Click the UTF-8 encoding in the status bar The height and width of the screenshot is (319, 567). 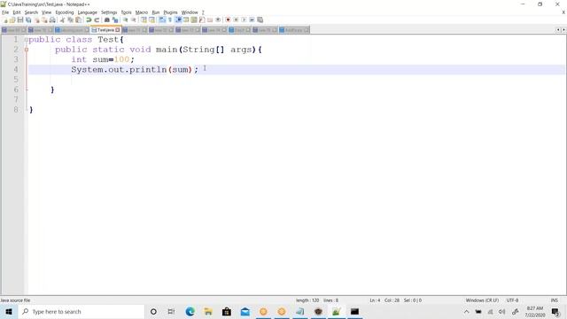tap(512, 300)
